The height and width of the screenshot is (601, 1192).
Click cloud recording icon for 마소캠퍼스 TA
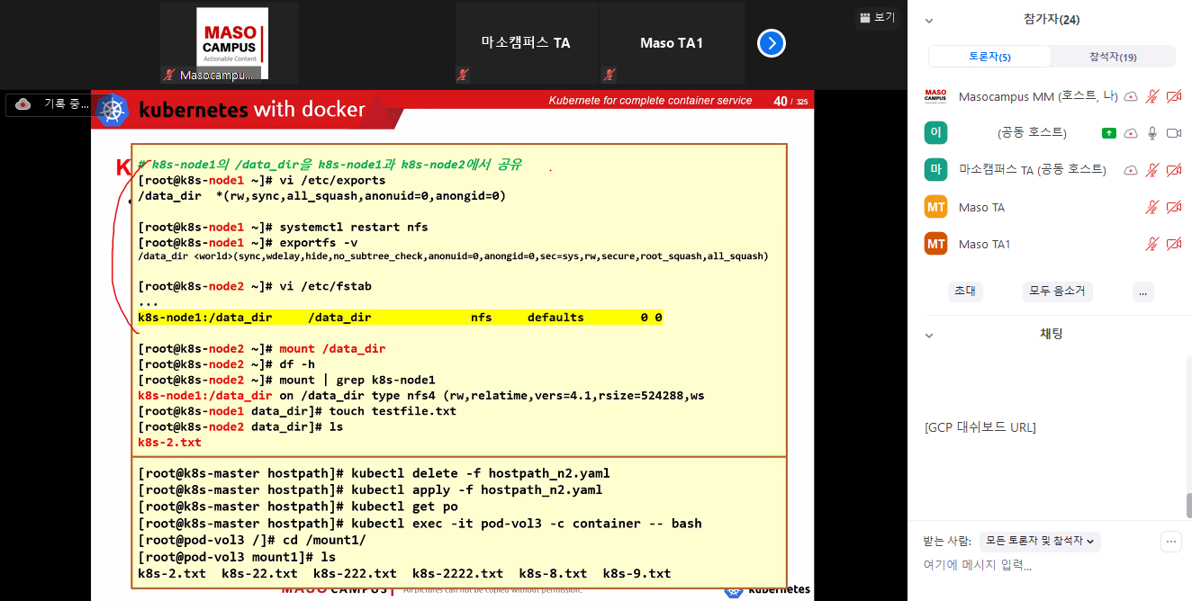click(1131, 170)
